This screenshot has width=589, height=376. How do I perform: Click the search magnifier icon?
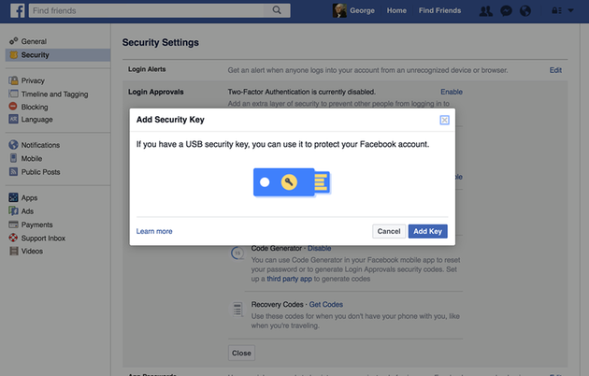pyautogui.click(x=277, y=10)
